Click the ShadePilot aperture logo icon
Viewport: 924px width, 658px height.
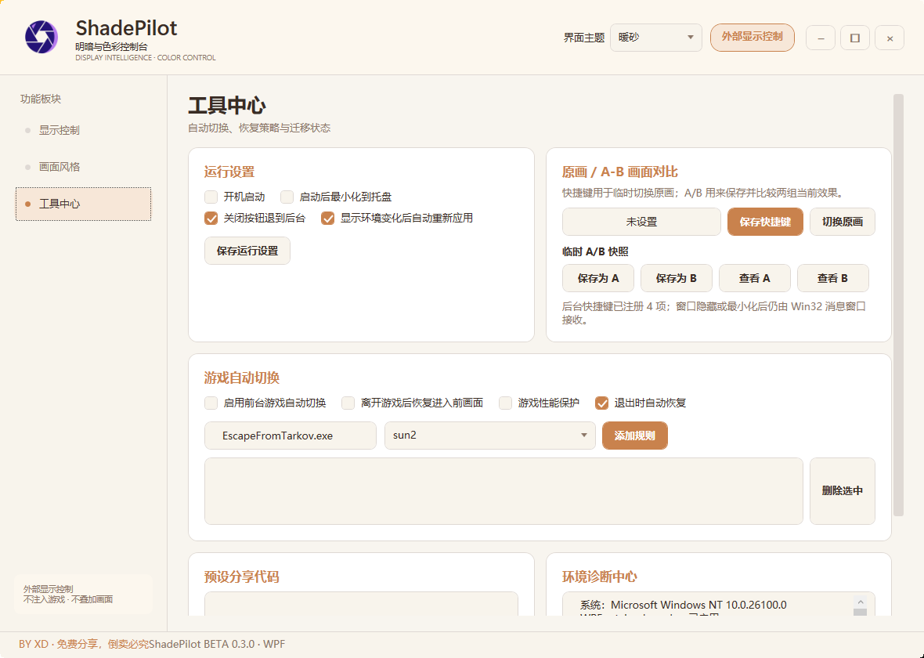coord(42,37)
